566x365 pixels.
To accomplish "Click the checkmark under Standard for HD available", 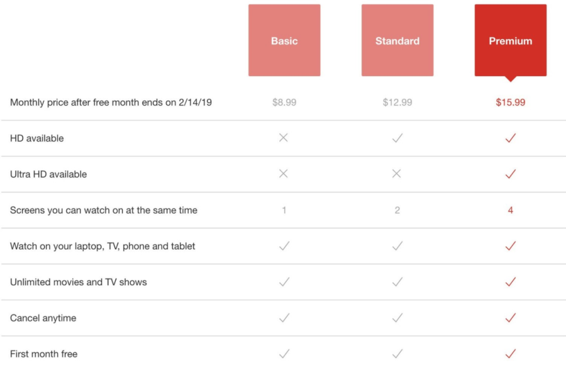I will pos(397,138).
